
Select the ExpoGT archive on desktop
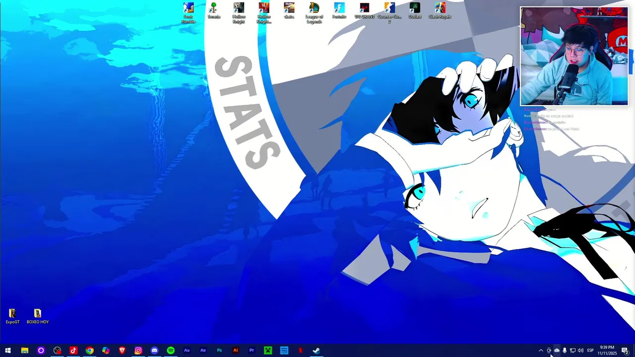pos(12,316)
